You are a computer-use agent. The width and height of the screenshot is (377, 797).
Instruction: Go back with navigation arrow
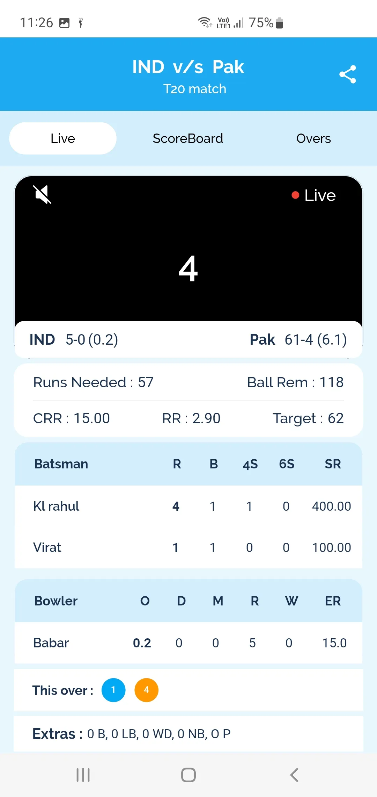click(x=294, y=775)
